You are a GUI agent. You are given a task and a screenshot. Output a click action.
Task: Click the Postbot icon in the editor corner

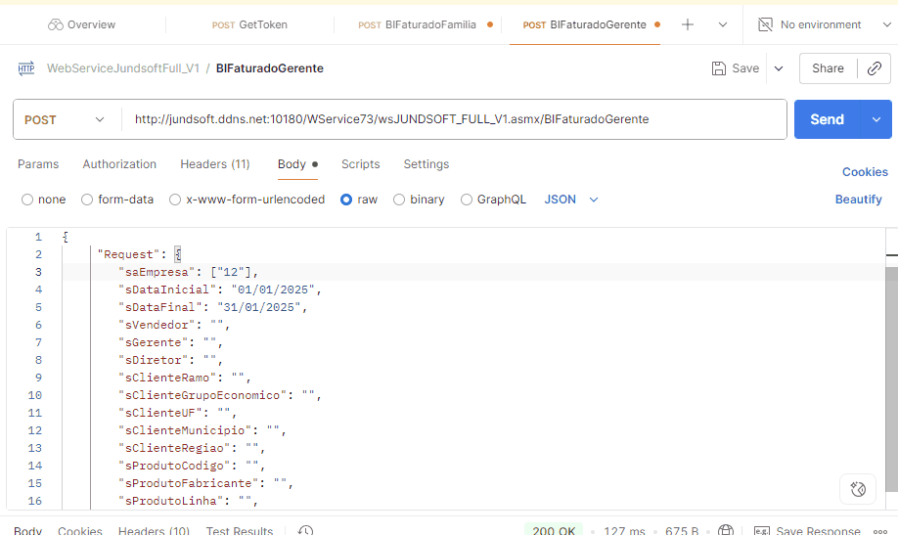[858, 489]
